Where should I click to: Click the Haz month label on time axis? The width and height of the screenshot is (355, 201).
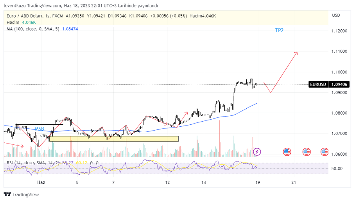click(x=41, y=182)
